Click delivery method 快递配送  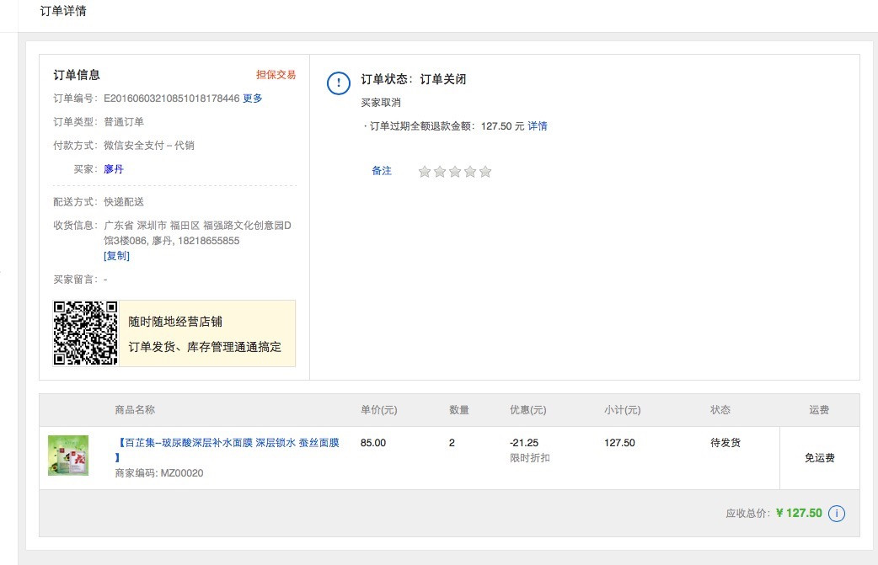pyautogui.click(x=124, y=202)
